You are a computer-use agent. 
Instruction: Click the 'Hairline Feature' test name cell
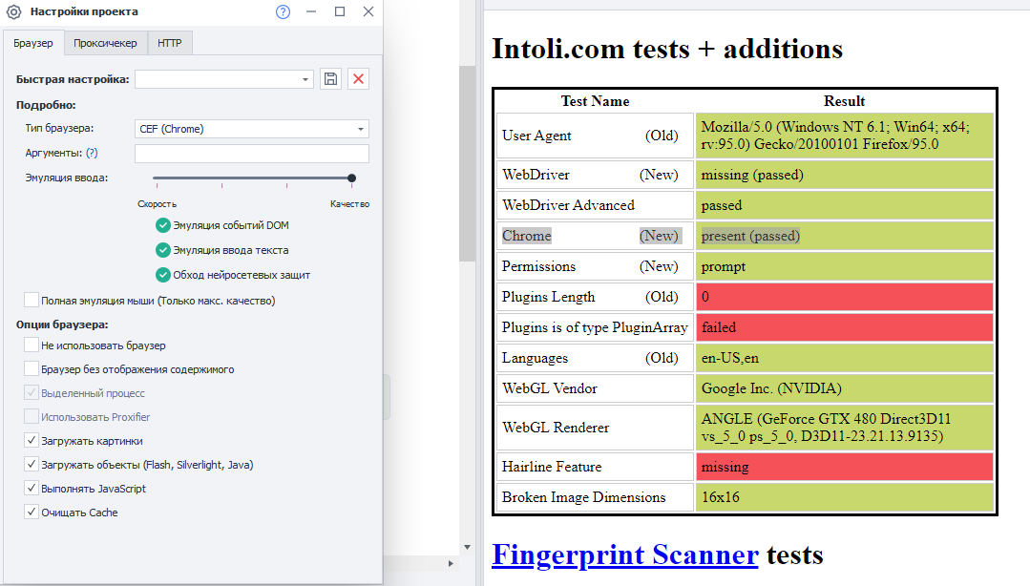click(595, 467)
